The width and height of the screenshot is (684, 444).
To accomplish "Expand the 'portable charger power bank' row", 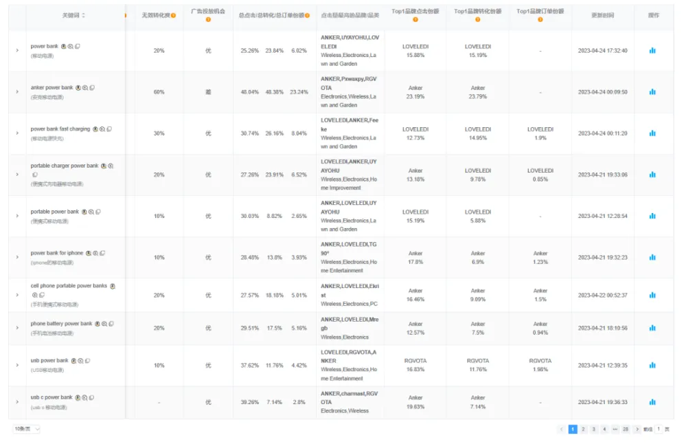I will (x=17, y=175).
